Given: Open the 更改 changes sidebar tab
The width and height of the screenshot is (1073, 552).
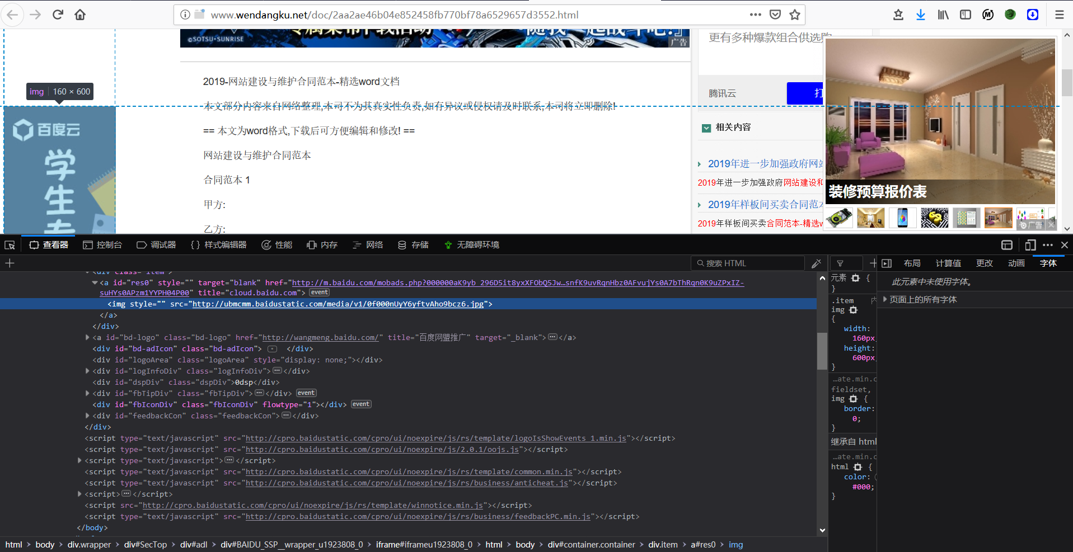Looking at the screenshot, I should [985, 263].
